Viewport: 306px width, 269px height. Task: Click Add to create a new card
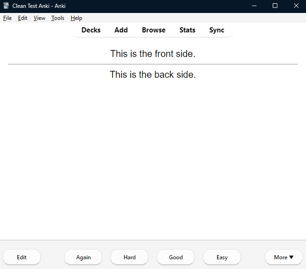pyautogui.click(x=121, y=30)
